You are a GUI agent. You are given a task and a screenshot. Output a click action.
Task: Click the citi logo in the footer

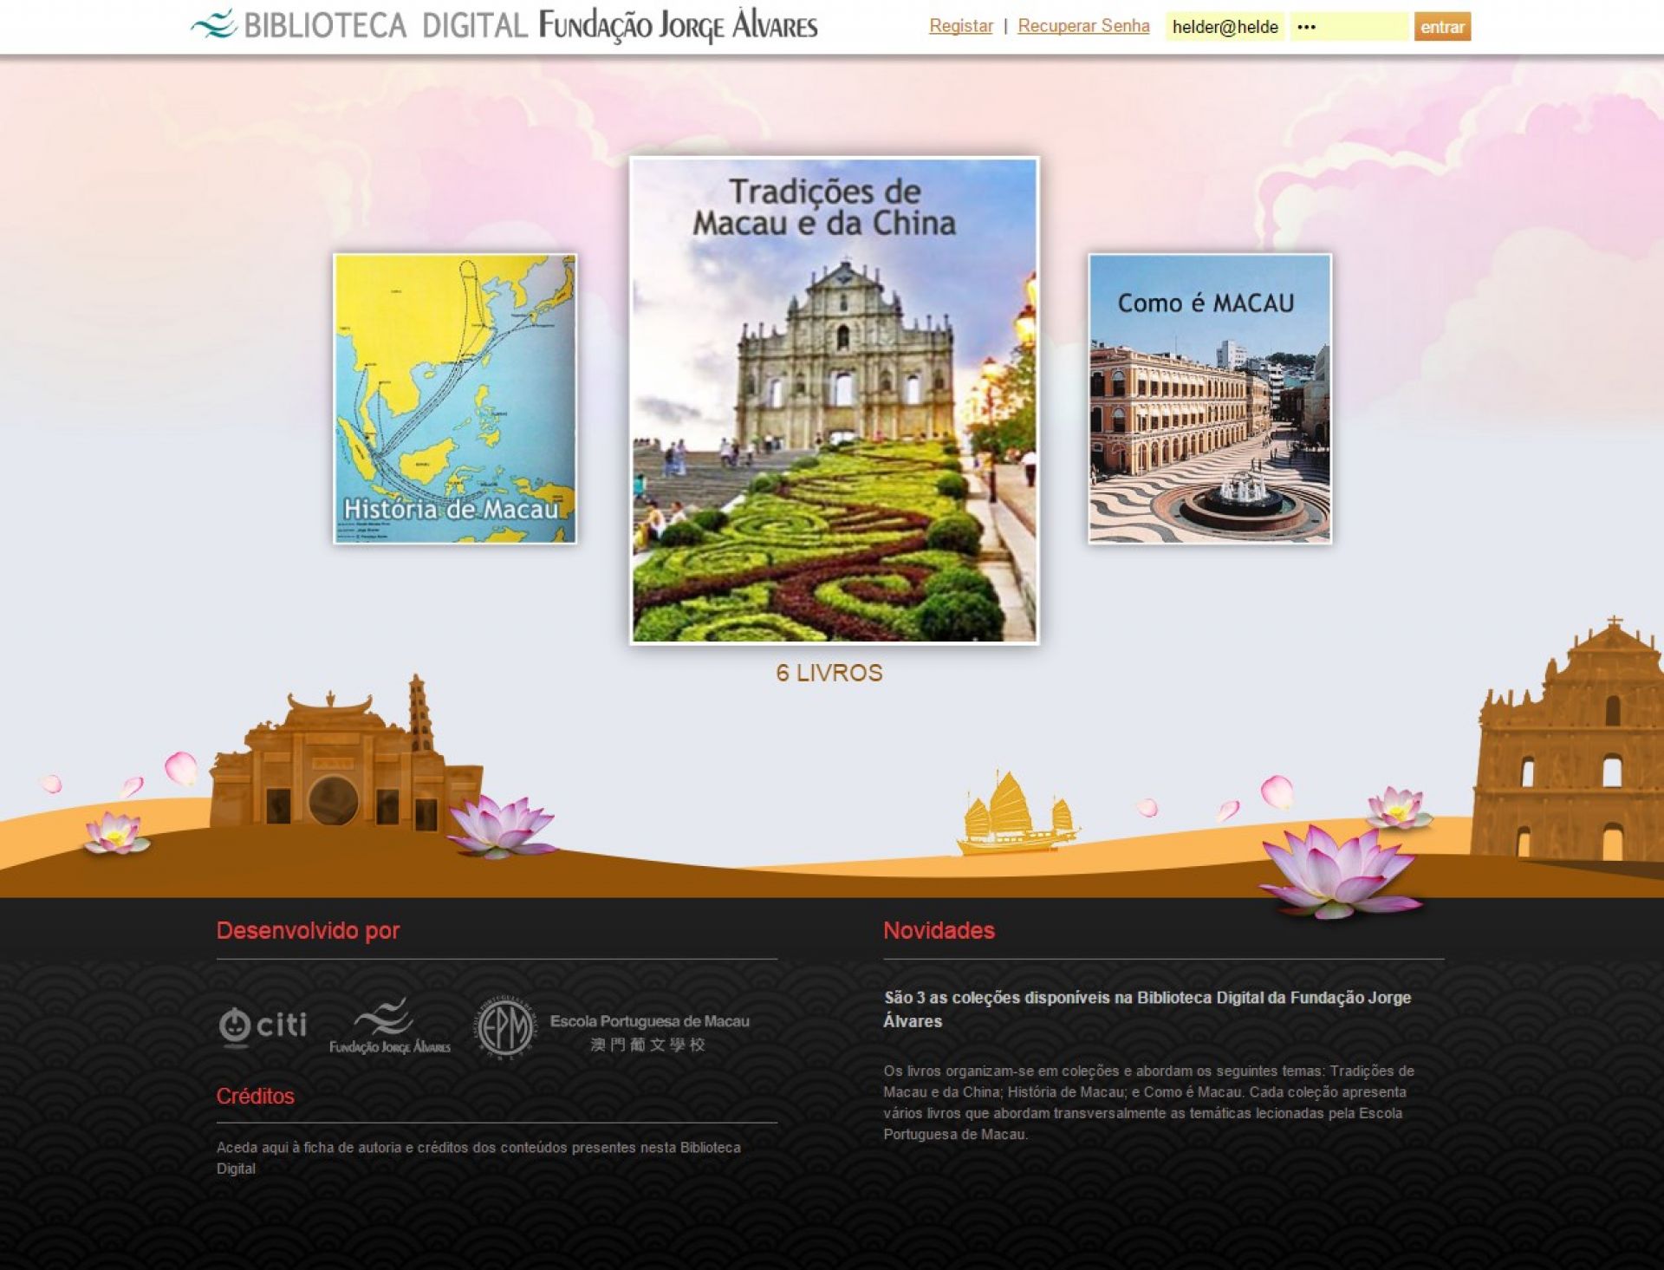click(263, 1026)
